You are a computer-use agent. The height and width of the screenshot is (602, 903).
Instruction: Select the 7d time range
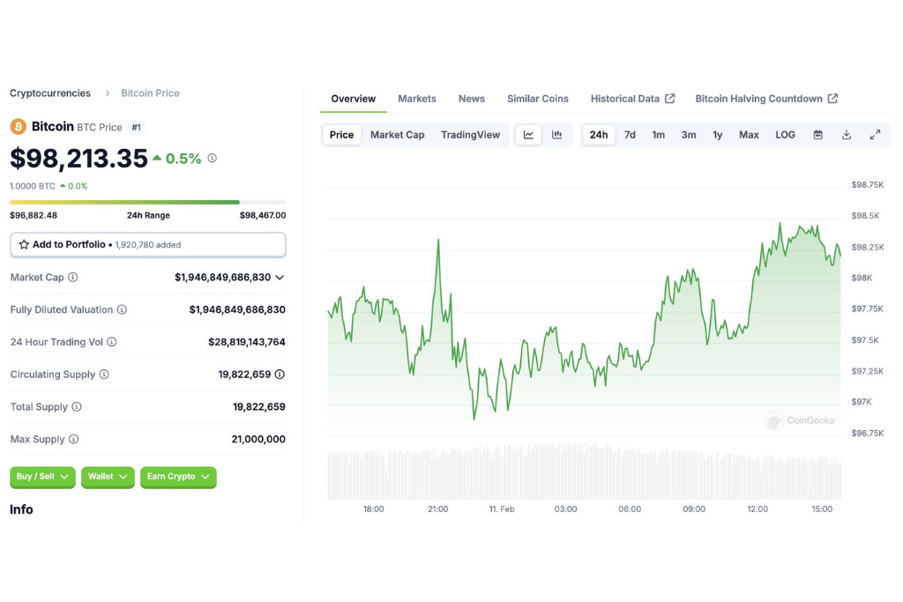pos(630,135)
